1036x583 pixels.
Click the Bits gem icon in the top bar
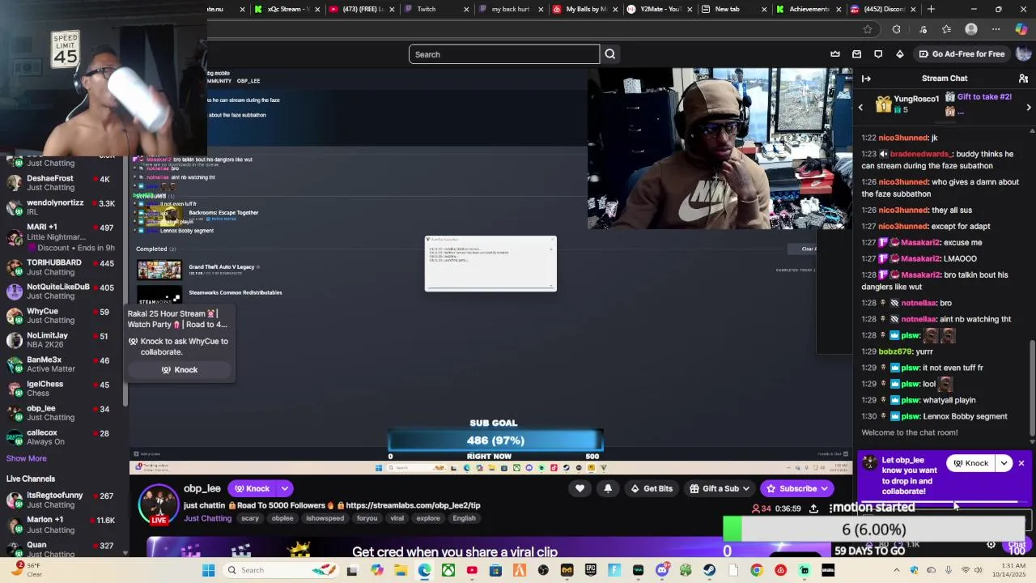coord(900,54)
